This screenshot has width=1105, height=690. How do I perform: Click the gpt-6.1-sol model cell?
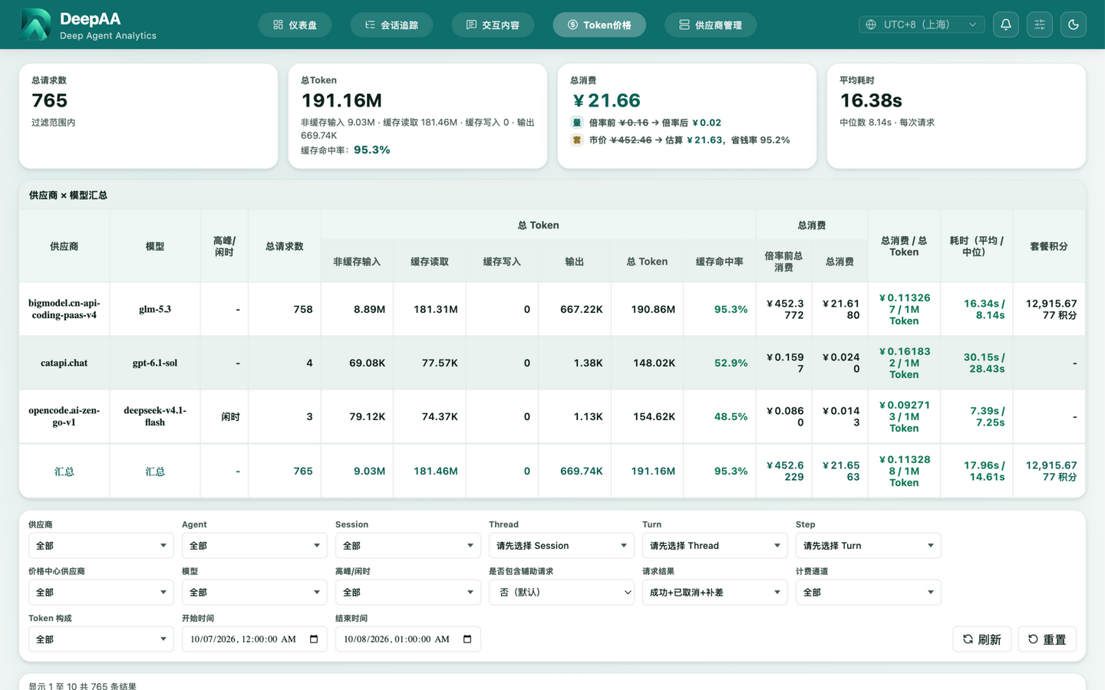click(x=155, y=363)
